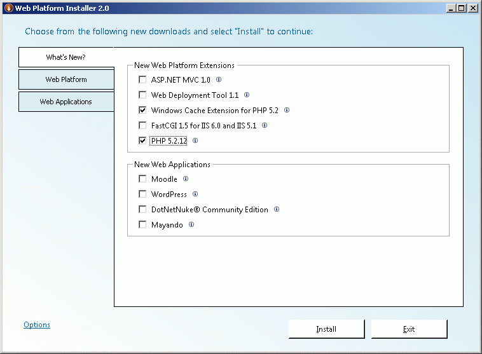Enable the WordPress checkbox

(142, 194)
